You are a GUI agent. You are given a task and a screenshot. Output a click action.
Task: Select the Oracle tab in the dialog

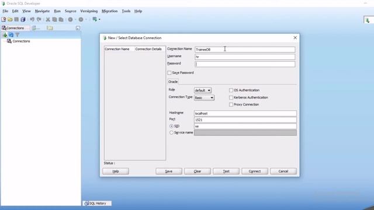pos(173,82)
